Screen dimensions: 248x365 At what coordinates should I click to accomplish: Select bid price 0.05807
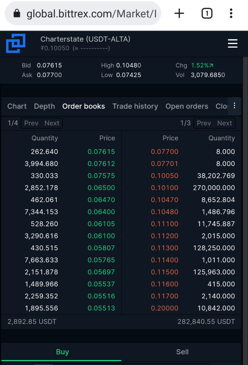pos(101,248)
